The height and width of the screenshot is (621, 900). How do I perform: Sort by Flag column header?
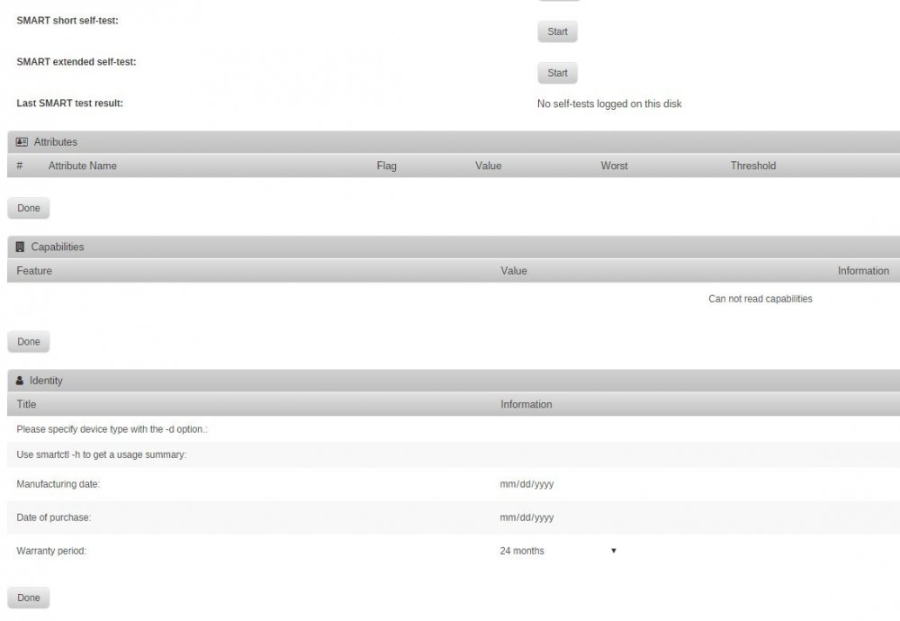(386, 166)
